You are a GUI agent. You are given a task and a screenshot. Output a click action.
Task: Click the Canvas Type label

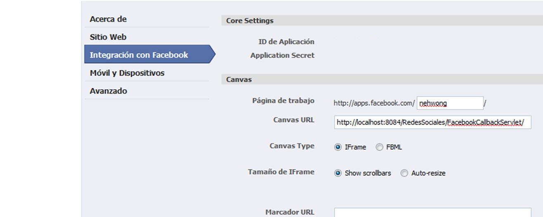(x=292, y=146)
